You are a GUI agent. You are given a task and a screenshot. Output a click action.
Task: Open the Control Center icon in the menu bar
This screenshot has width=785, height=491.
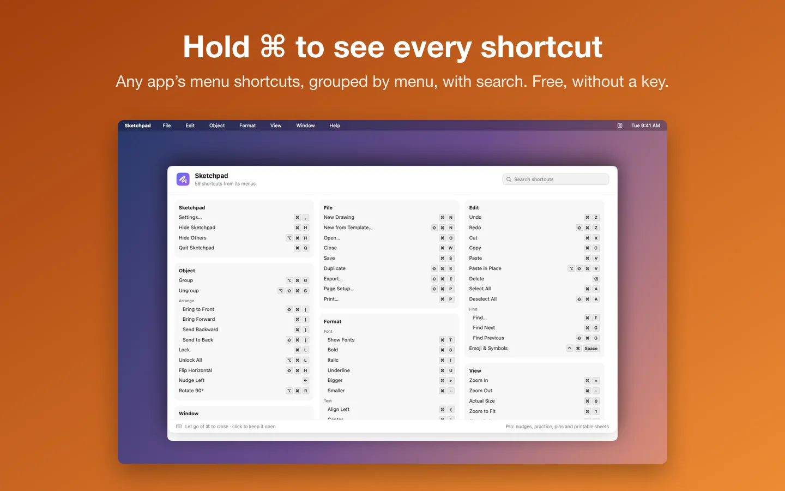point(620,125)
